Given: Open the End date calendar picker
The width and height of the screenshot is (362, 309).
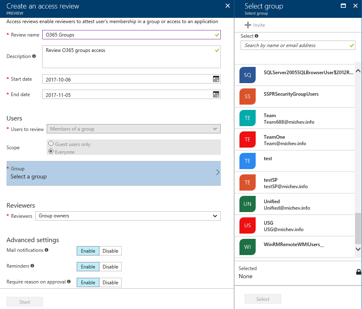Looking at the screenshot, I should [216, 94].
